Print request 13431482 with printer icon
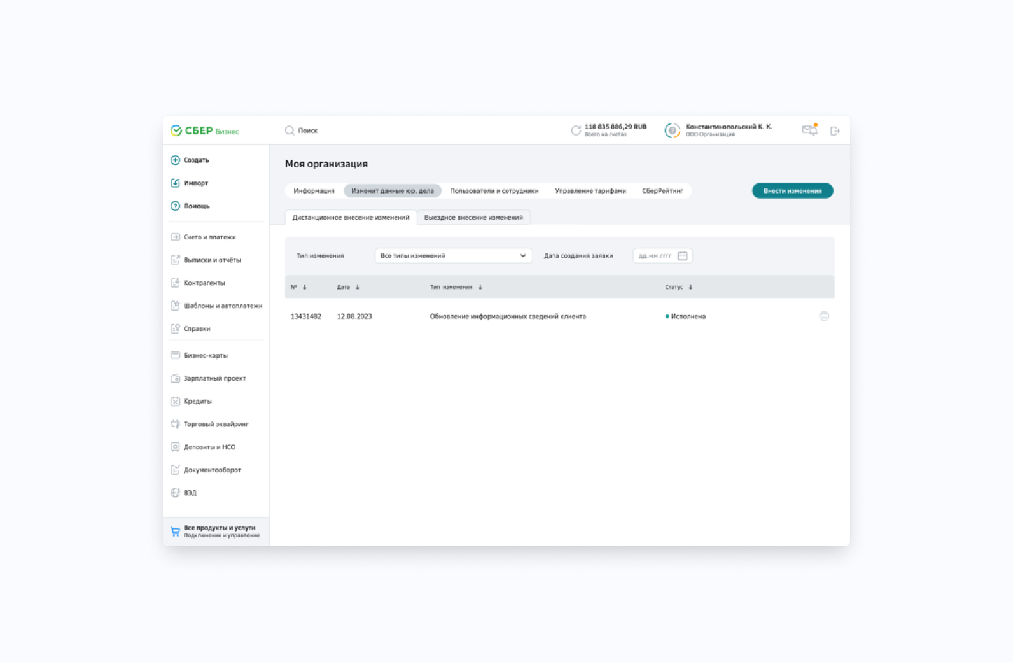Image resolution: width=1013 pixels, height=662 pixels. [x=824, y=316]
